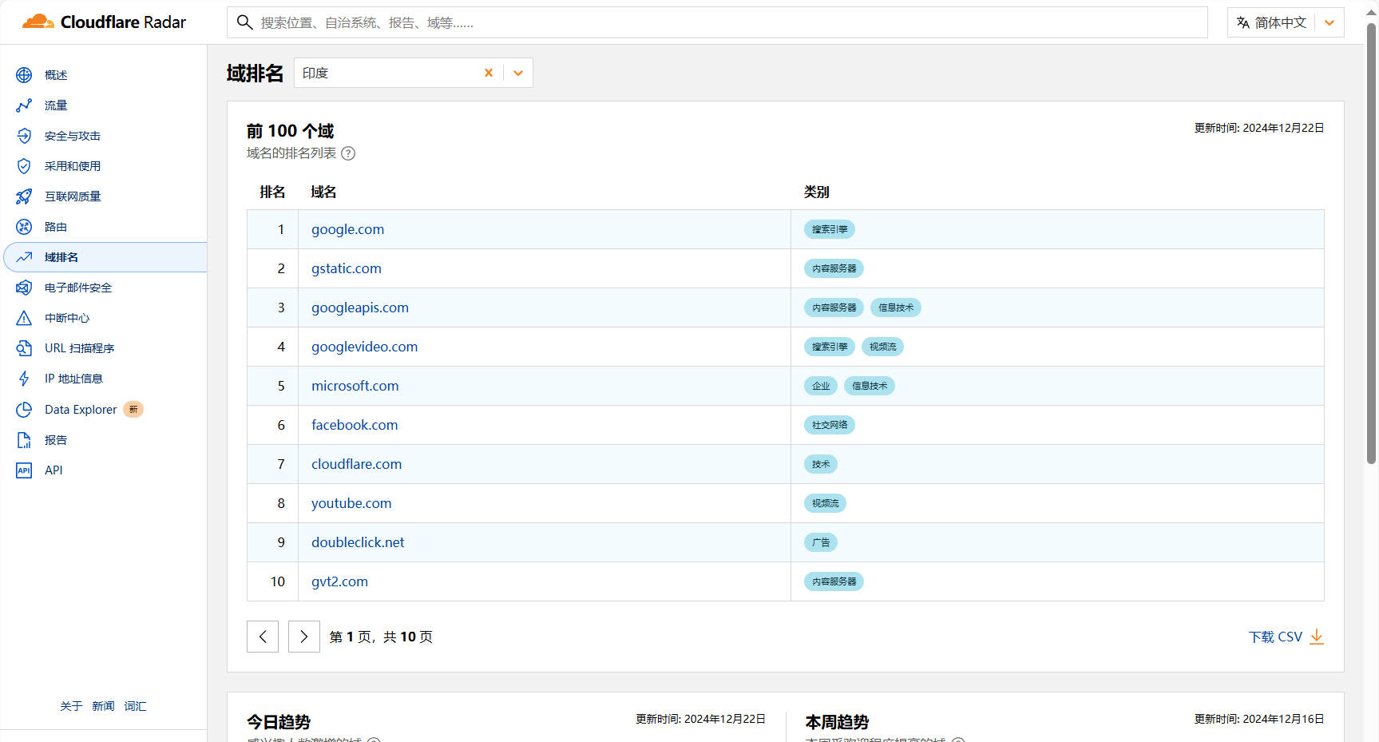Click the language translate icon
Screen dimensions: 1379x742
pos(1243,22)
